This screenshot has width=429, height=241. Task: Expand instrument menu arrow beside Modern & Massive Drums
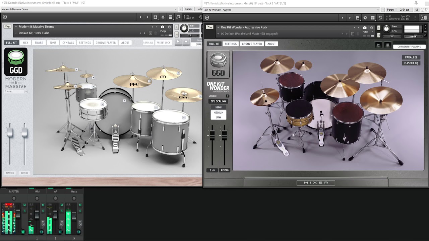point(16,27)
